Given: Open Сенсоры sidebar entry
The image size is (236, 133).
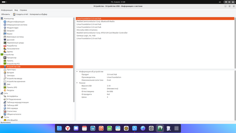Looking at the screenshot, I should 11,76.
